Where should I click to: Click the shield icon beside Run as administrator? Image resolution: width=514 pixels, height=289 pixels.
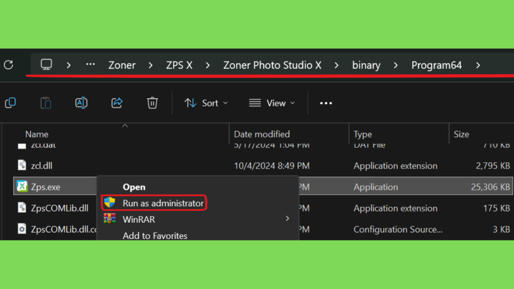tap(109, 203)
